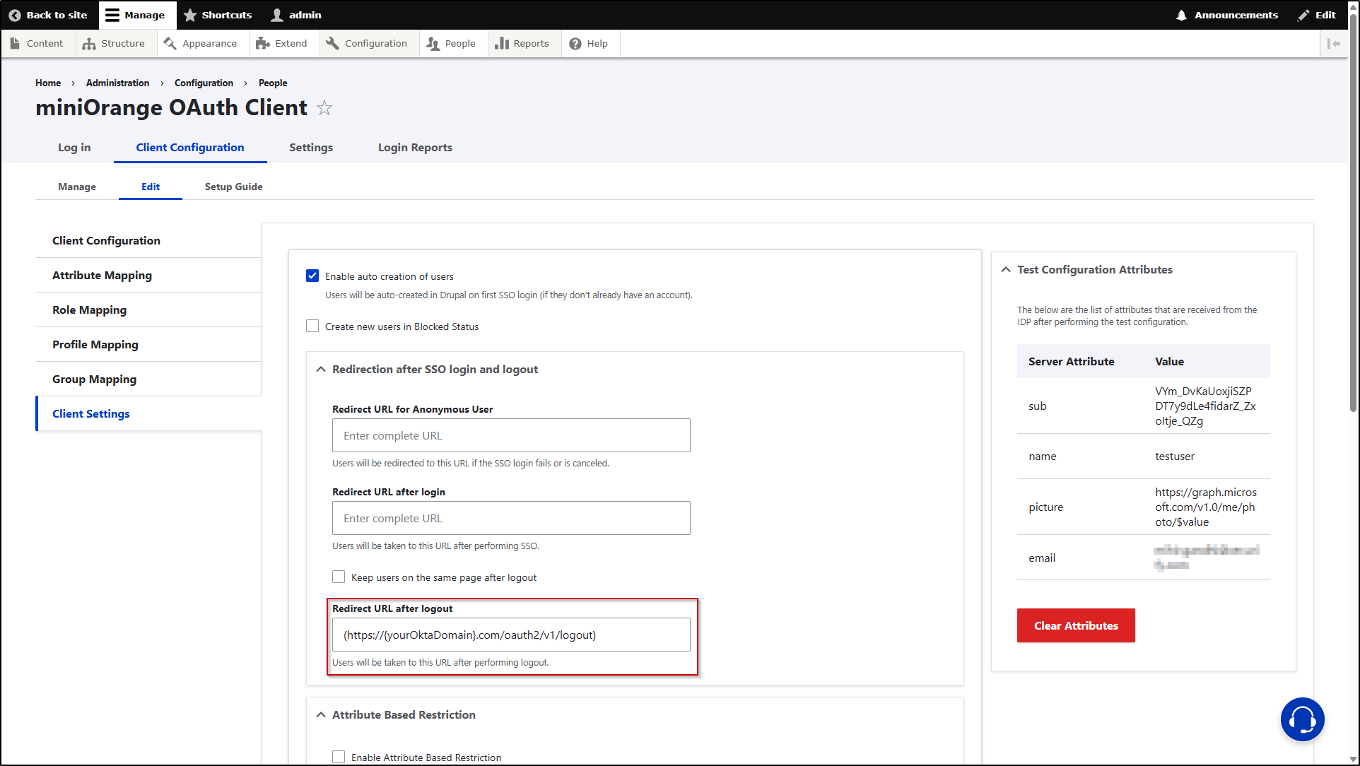This screenshot has height=766, width=1360.
Task: Open the Setup Guide sub-tab
Action: point(233,187)
